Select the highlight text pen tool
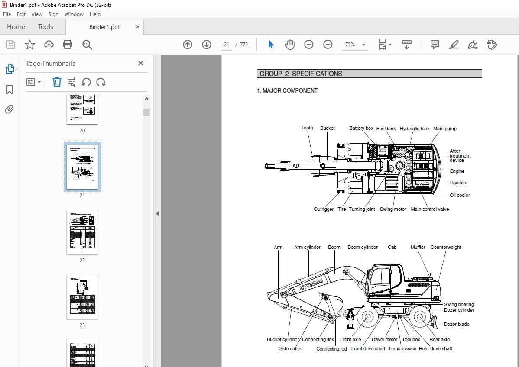519x367 pixels. coord(454,45)
